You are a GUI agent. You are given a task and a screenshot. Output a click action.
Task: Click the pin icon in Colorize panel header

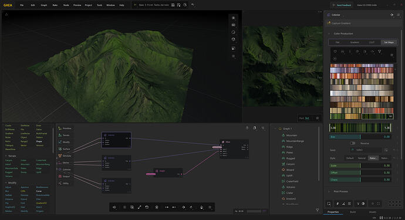point(392,15)
